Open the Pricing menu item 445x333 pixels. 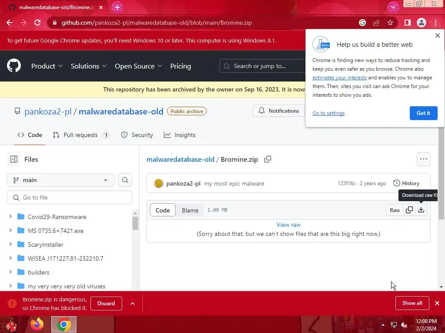[x=180, y=66]
